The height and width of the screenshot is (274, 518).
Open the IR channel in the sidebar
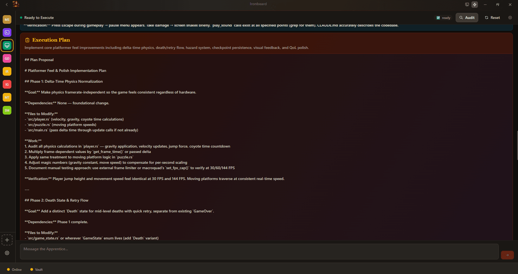[x=7, y=71]
